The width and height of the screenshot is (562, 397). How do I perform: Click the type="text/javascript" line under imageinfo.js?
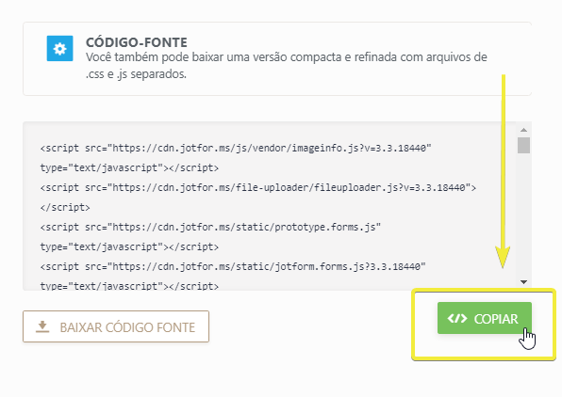pos(129,167)
